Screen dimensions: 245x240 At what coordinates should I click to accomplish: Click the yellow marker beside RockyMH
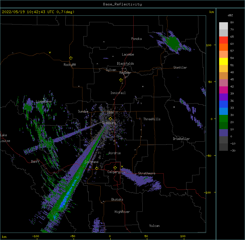click(x=71, y=58)
